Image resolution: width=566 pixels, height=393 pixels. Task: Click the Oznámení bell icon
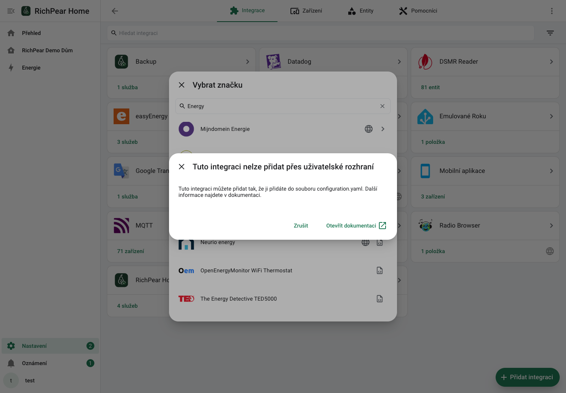click(11, 363)
